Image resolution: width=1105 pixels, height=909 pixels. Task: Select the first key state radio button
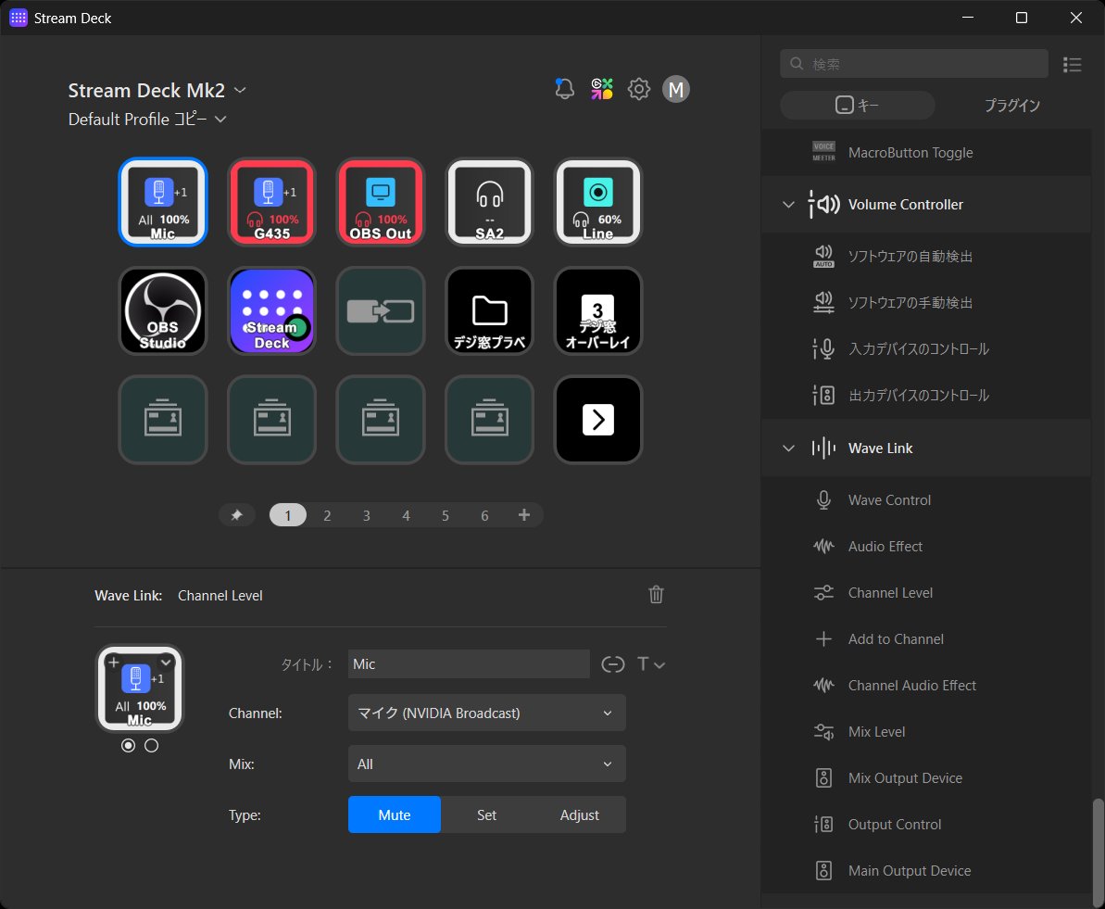[x=128, y=745]
